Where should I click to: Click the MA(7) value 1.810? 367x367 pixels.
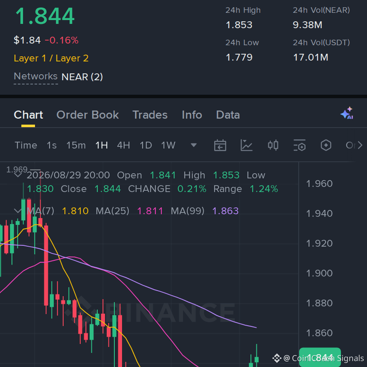coord(75,211)
